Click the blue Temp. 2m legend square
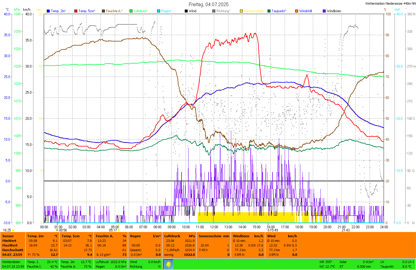Screen dimensions: 416x270 point(48,11)
